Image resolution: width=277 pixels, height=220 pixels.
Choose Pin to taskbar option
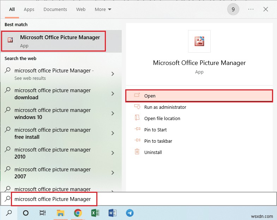(158, 141)
